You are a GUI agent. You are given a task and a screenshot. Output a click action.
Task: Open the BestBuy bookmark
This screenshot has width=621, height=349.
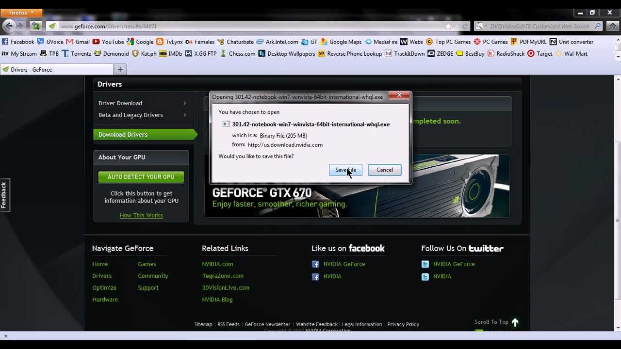470,54
